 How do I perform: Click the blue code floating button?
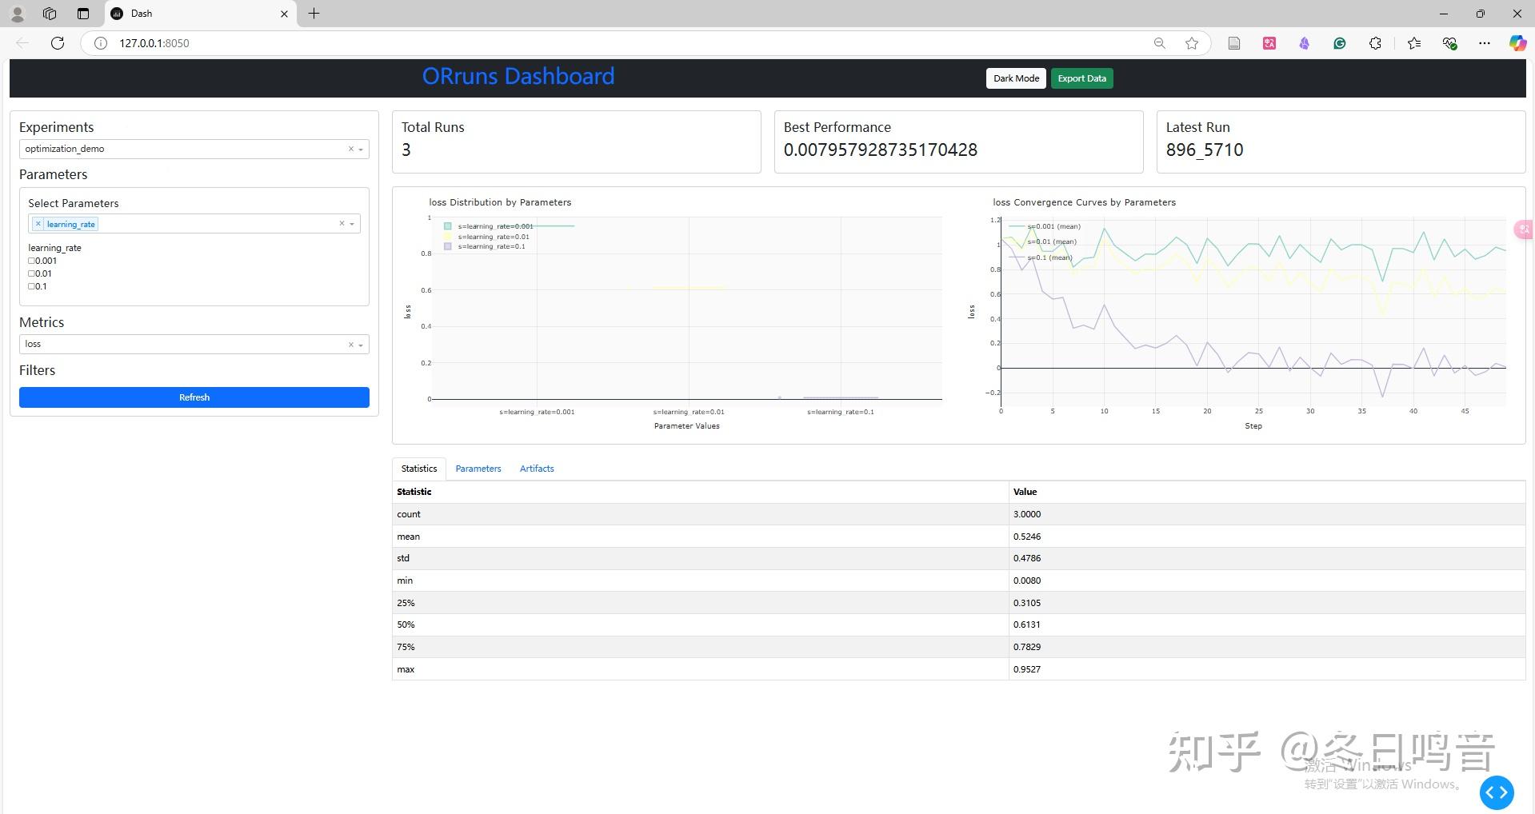click(x=1497, y=792)
